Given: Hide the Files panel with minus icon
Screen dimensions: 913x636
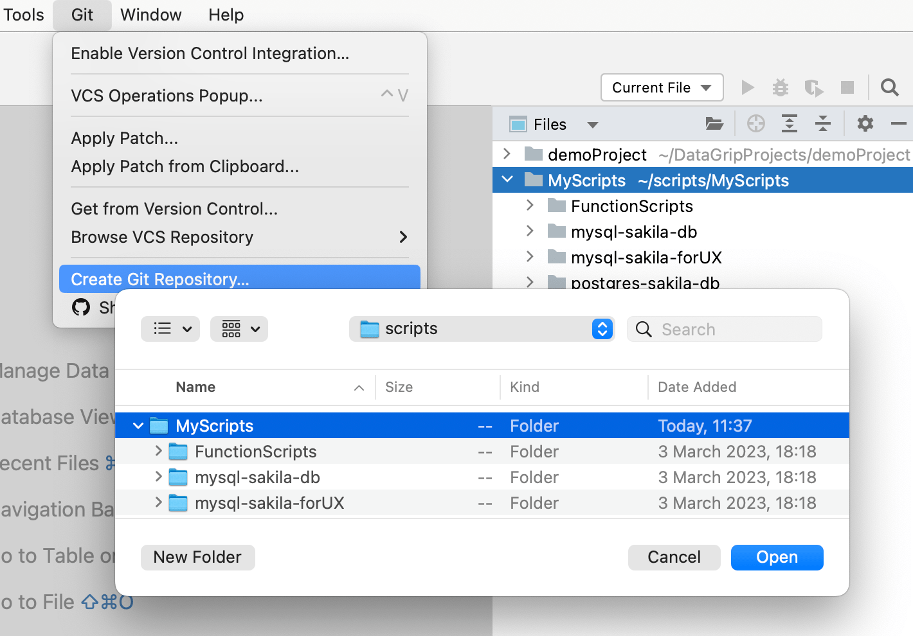Looking at the screenshot, I should pos(899,123).
